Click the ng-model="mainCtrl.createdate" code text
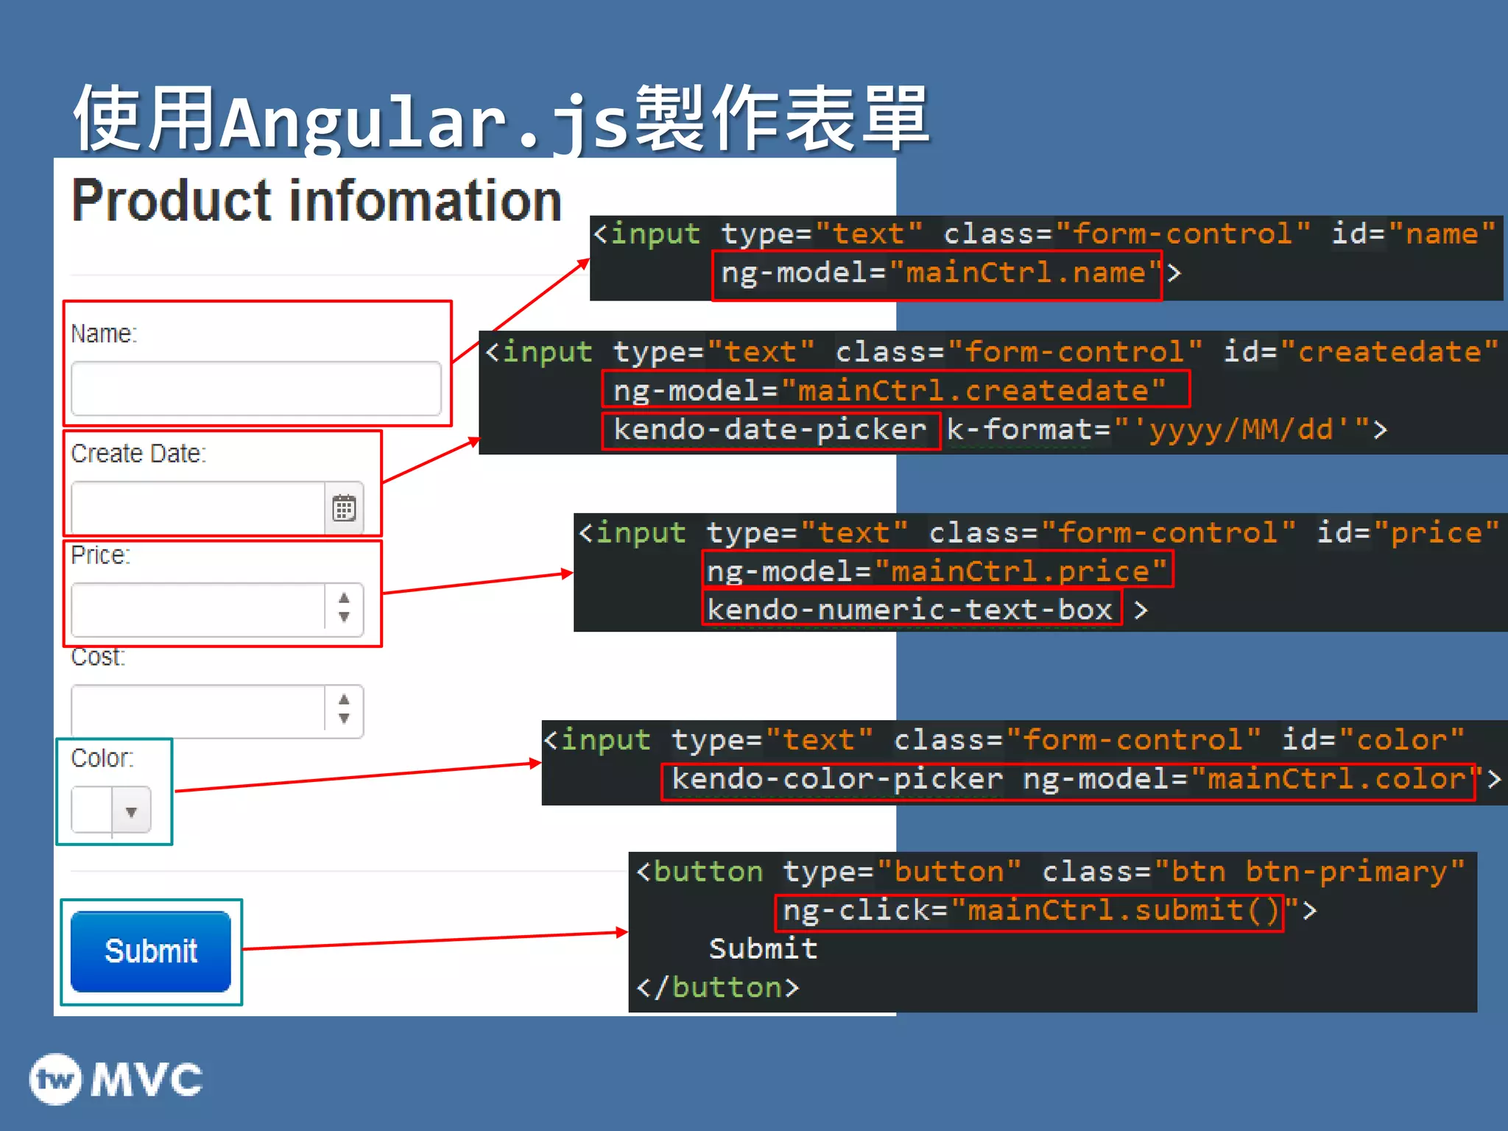 click(x=889, y=390)
